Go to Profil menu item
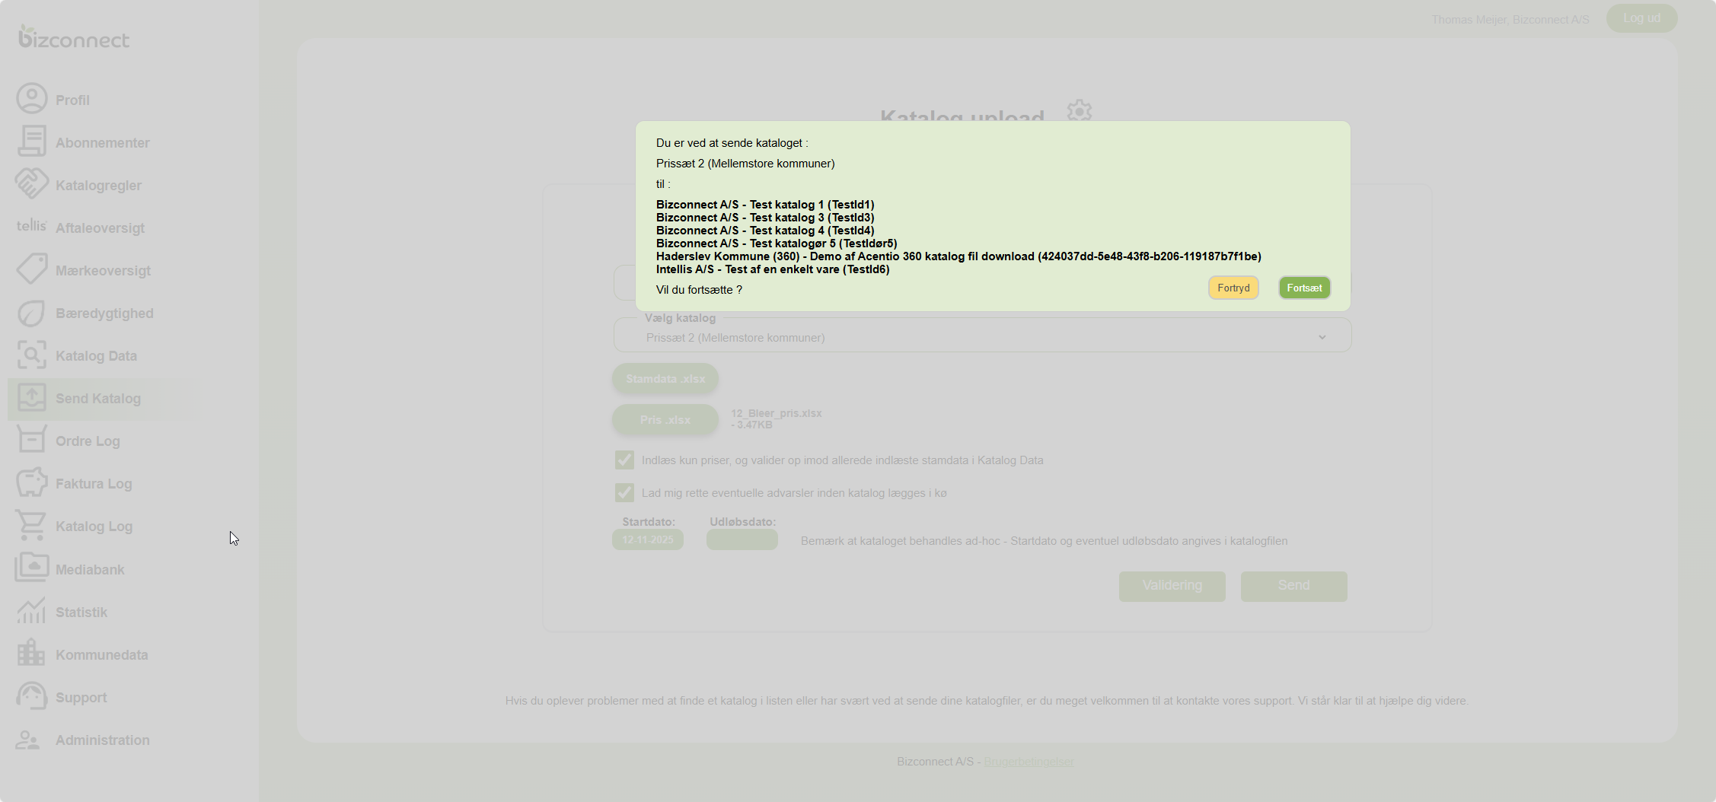This screenshot has height=802, width=1716. click(72, 100)
